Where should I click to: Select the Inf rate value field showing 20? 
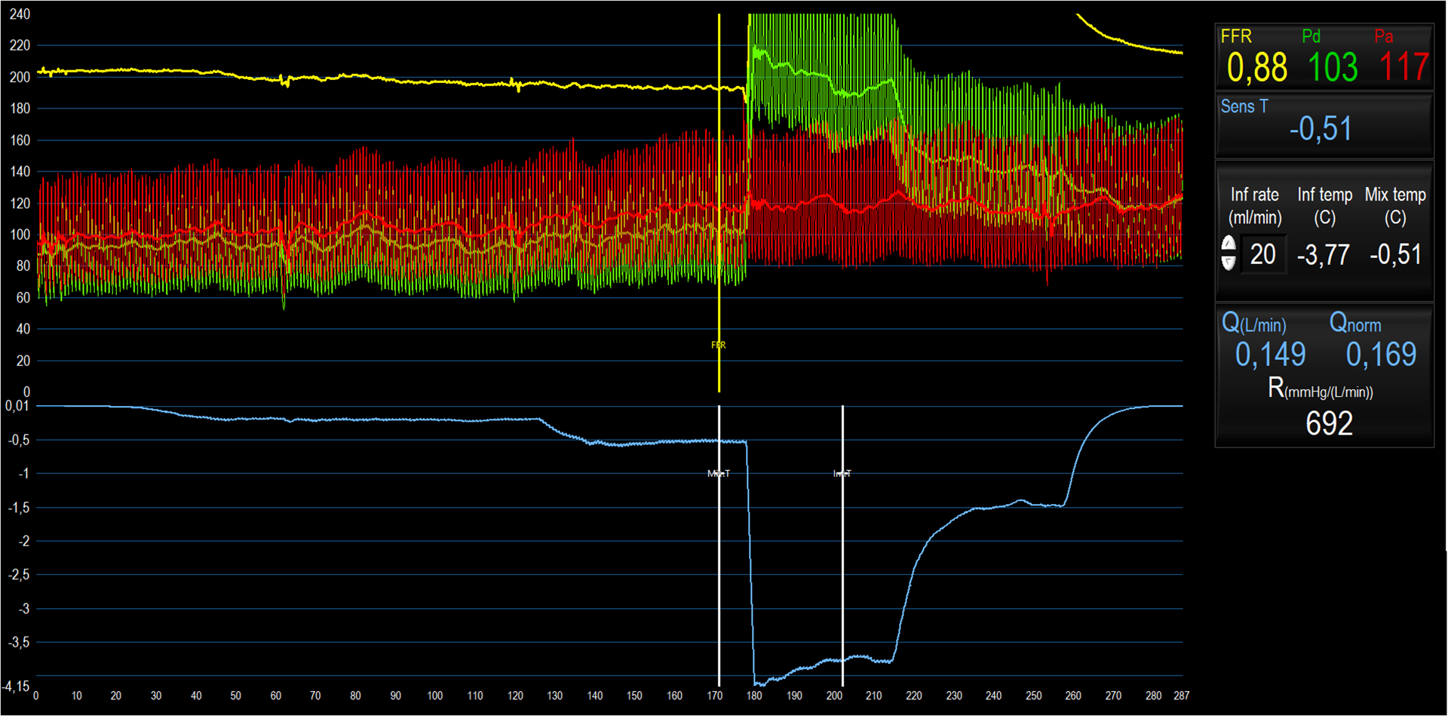point(1263,254)
